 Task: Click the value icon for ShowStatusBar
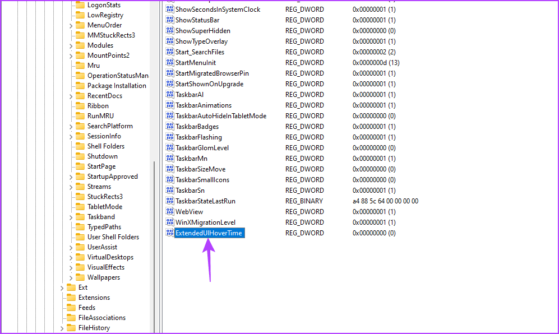coord(170,20)
